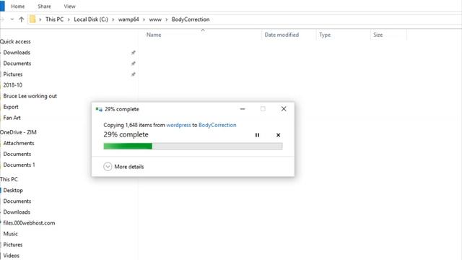The width and height of the screenshot is (462, 260).
Task: Click the BodyCorrection destination link
Action: (217, 125)
